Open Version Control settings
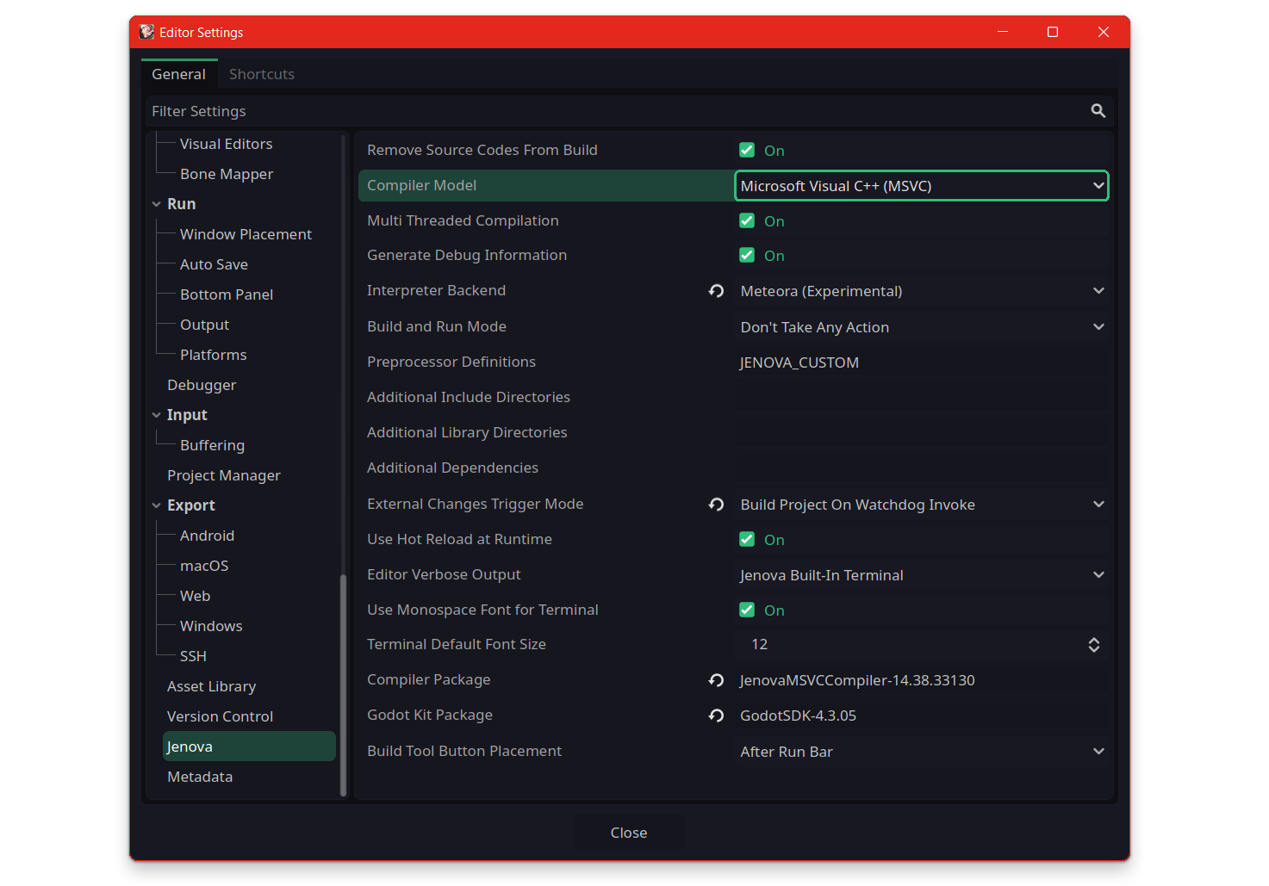 (x=220, y=716)
